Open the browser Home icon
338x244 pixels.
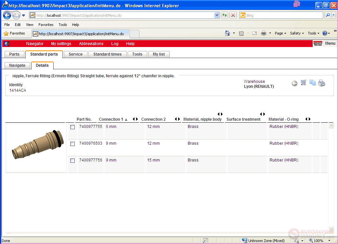point(228,33)
